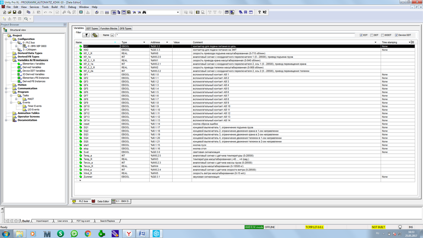The width and height of the screenshot is (423, 238).
Task: Click the Name equals operator button
Action: point(112,35)
